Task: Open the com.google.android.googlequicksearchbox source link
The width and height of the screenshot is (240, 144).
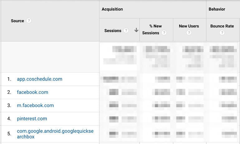Action: pyautogui.click(x=55, y=134)
